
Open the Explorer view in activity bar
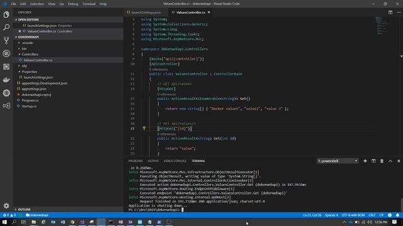6,14
